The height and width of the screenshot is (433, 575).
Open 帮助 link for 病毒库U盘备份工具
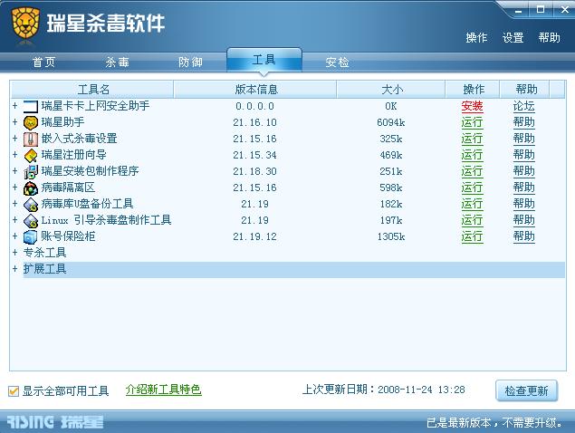[x=523, y=204]
